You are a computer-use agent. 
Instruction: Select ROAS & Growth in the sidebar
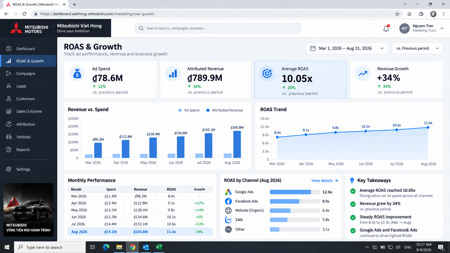pos(28,61)
